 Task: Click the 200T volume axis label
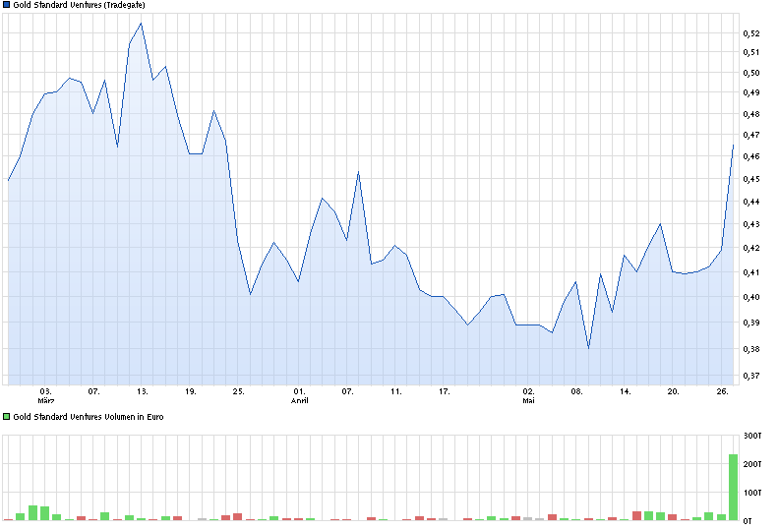[752, 464]
